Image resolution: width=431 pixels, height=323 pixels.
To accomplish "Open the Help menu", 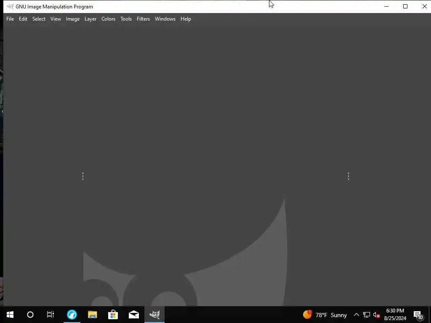I will [186, 19].
